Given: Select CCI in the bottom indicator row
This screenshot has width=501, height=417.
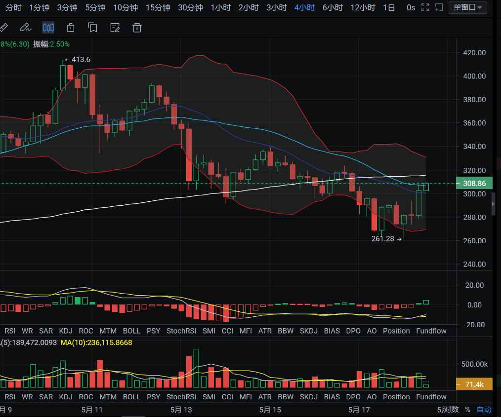Looking at the screenshot, I should coord(227,397).
